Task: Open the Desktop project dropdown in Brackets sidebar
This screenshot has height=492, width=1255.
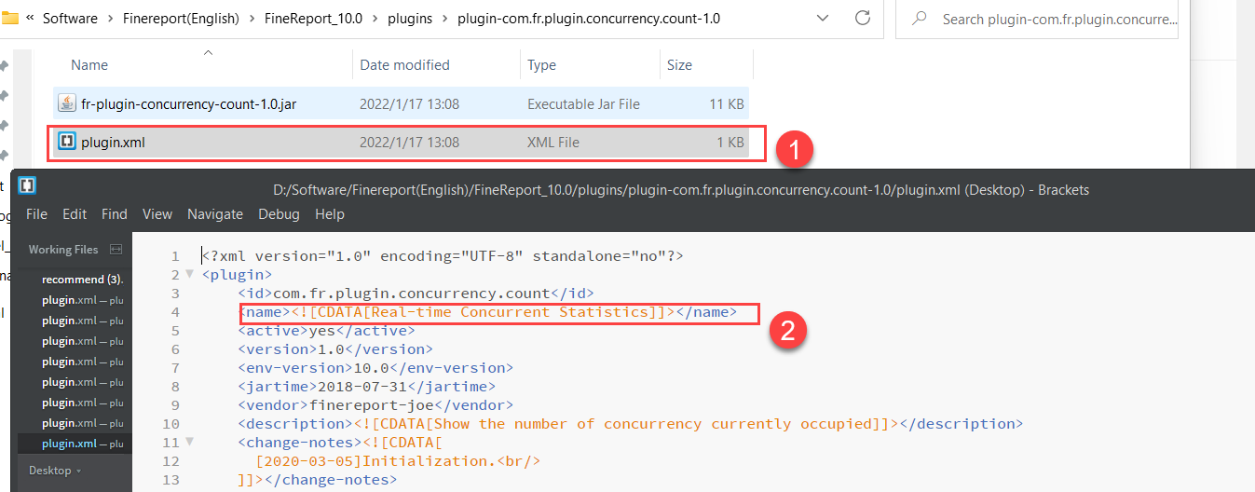Action: (x=55, y=471)
